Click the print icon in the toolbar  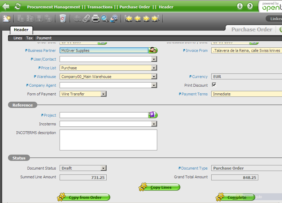(96, 18)
